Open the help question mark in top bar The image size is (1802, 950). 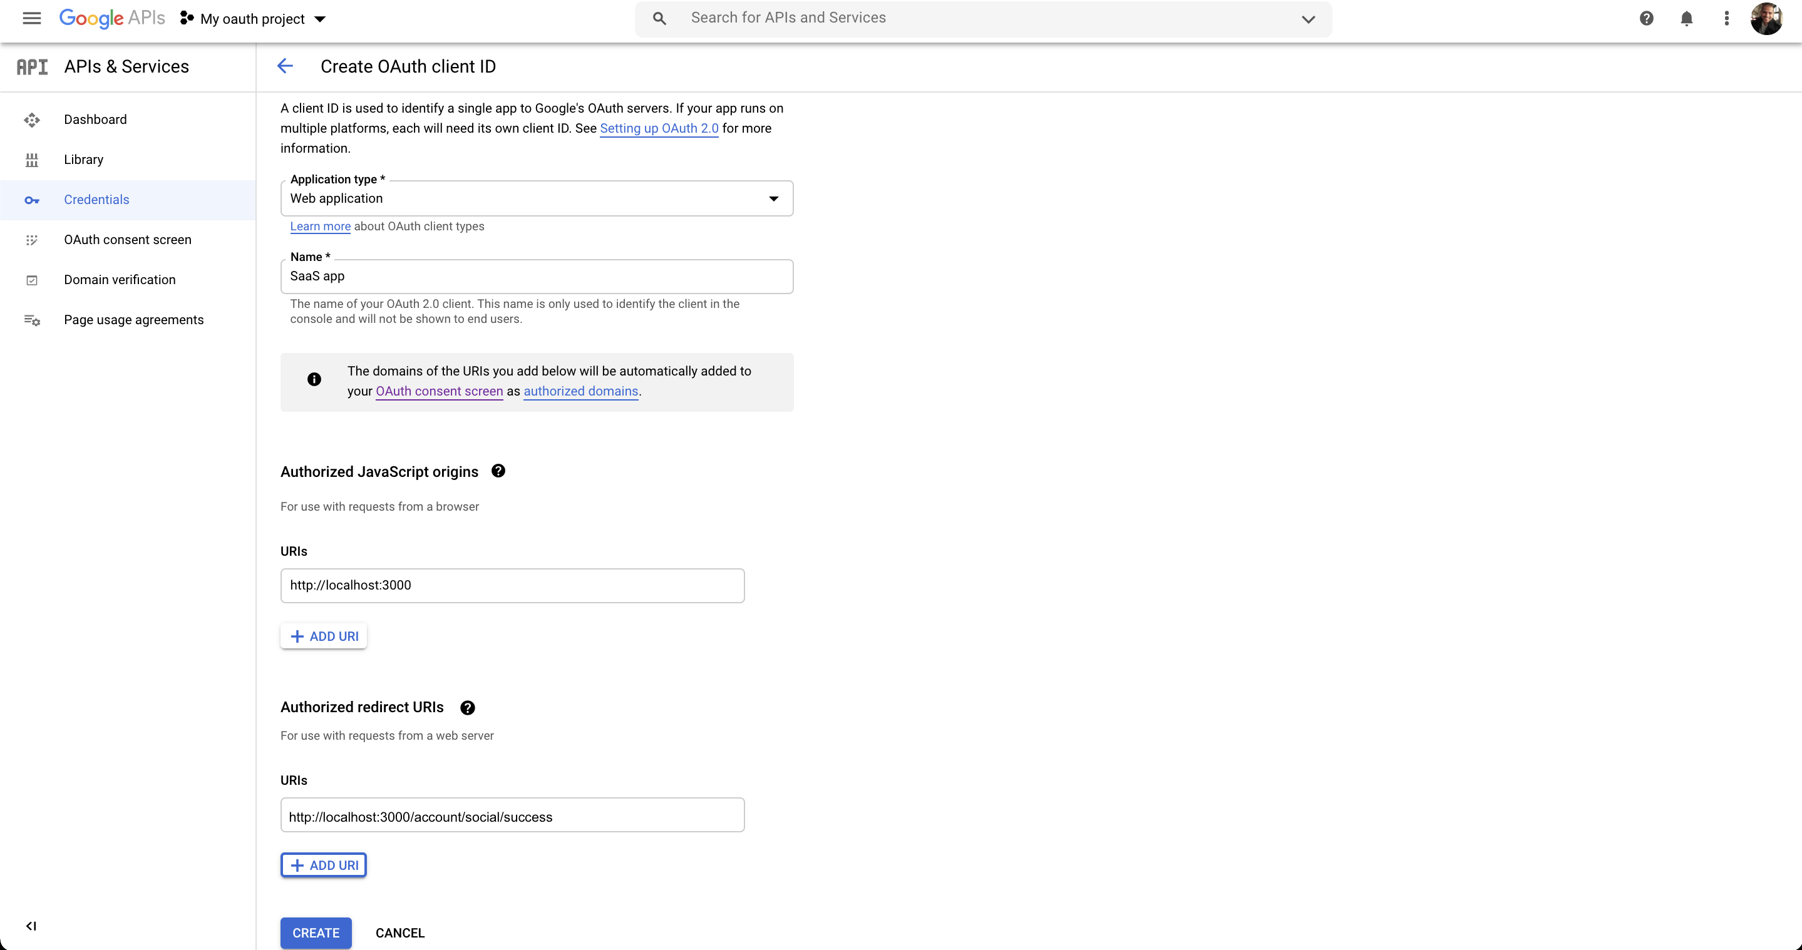tap(1646, 19)
